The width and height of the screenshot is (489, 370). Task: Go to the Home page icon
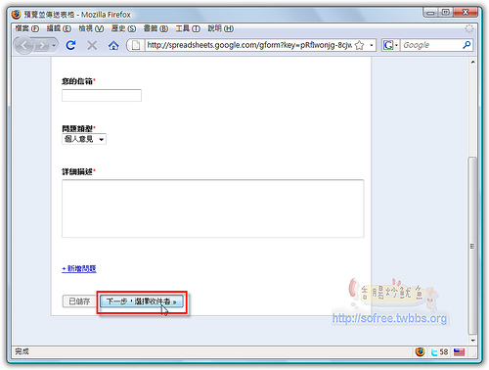[x=113, y=45]
